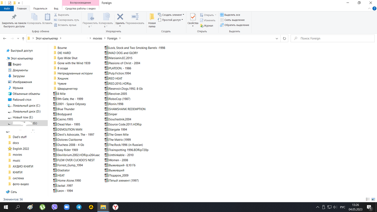The height and width of the screenshot is (212, 377).
Task: Click Invert selection (Обратить выделение)
Action: click(234, 25)
